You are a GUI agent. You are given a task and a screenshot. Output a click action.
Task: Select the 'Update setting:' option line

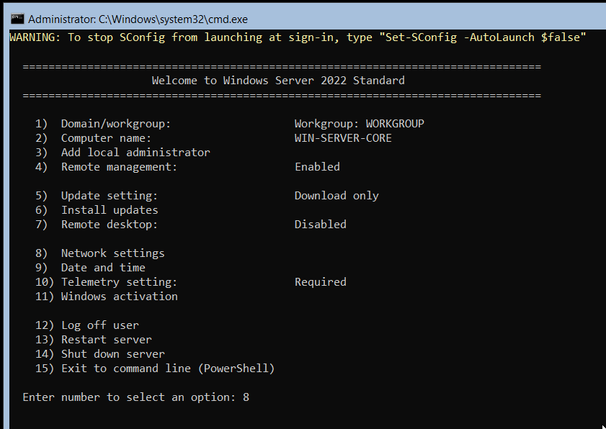point(97,195)
